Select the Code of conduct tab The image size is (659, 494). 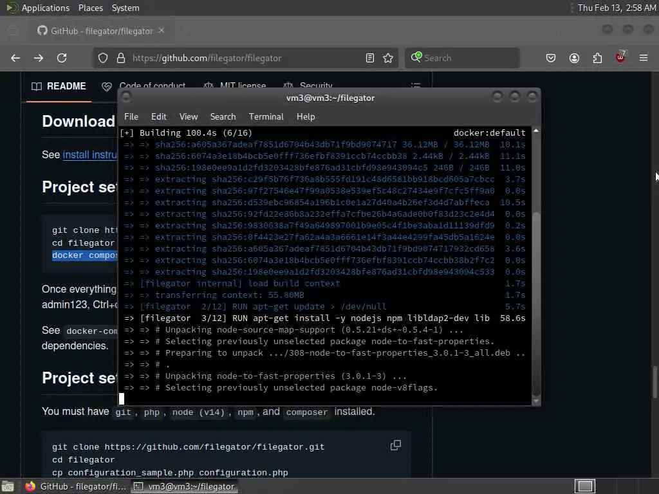click(144, 86)
